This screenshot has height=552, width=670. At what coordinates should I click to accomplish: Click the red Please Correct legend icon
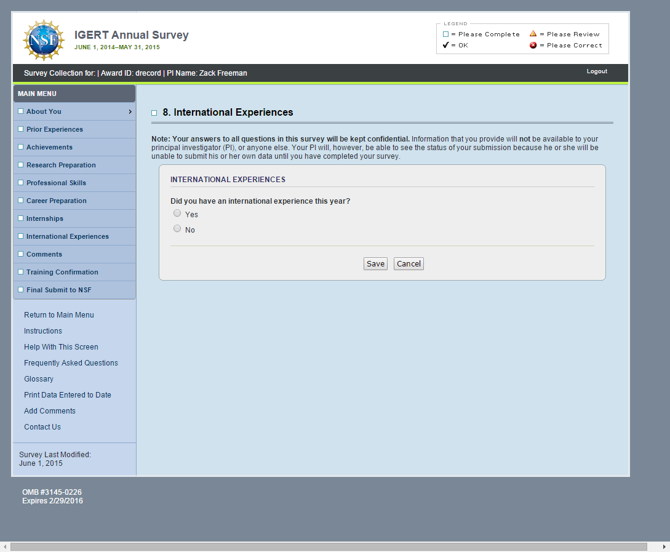(533, 45)
